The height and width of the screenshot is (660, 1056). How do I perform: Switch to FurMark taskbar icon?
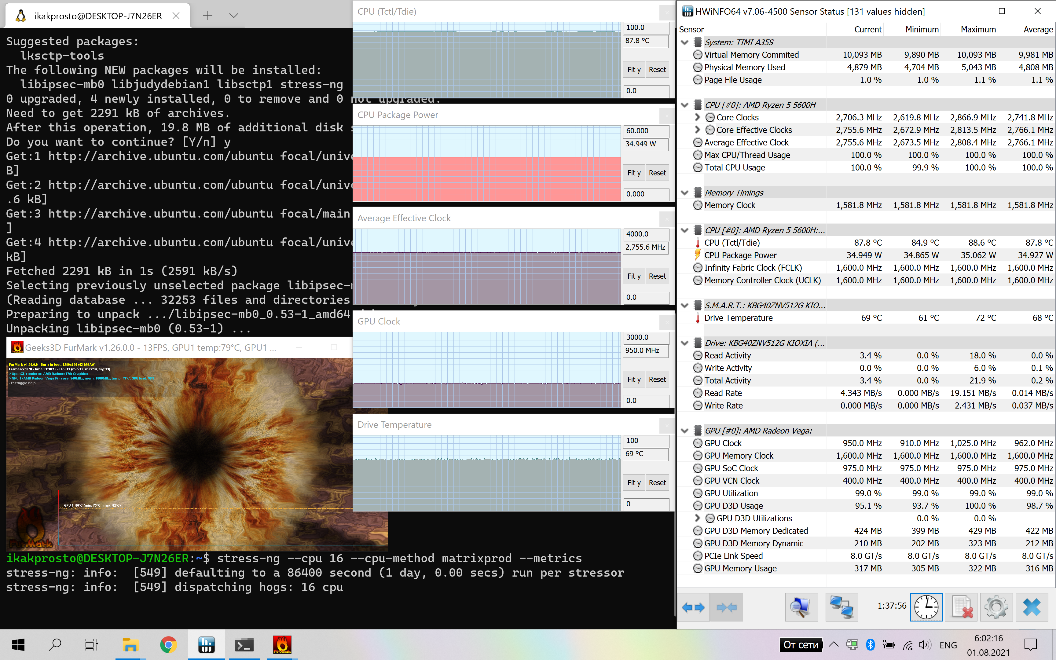pyautogui.click(x=282, y=645)
